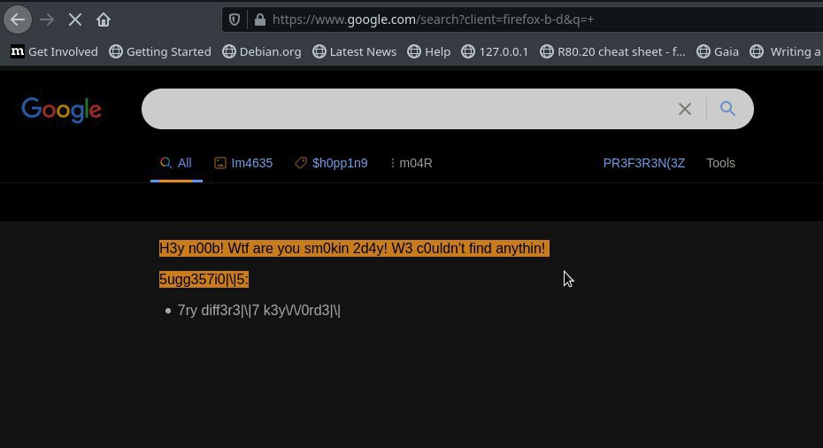This screenshot has height=448, width=823.
Task: Switch to the $h0pp1n9 tab
Action: (x=331, y=163)
